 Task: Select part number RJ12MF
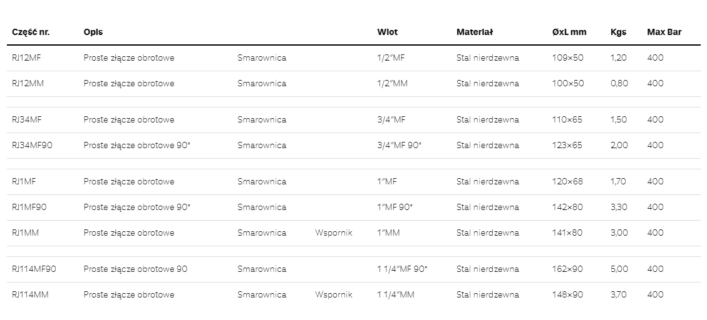[x=26, y=57]
